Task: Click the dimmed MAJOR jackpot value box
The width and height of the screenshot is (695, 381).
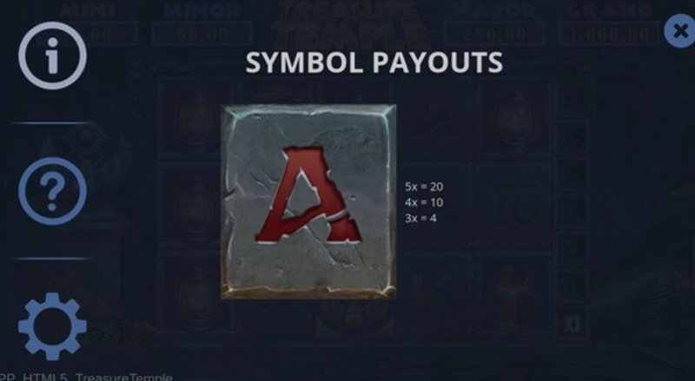Action: (x=494, y=34)
